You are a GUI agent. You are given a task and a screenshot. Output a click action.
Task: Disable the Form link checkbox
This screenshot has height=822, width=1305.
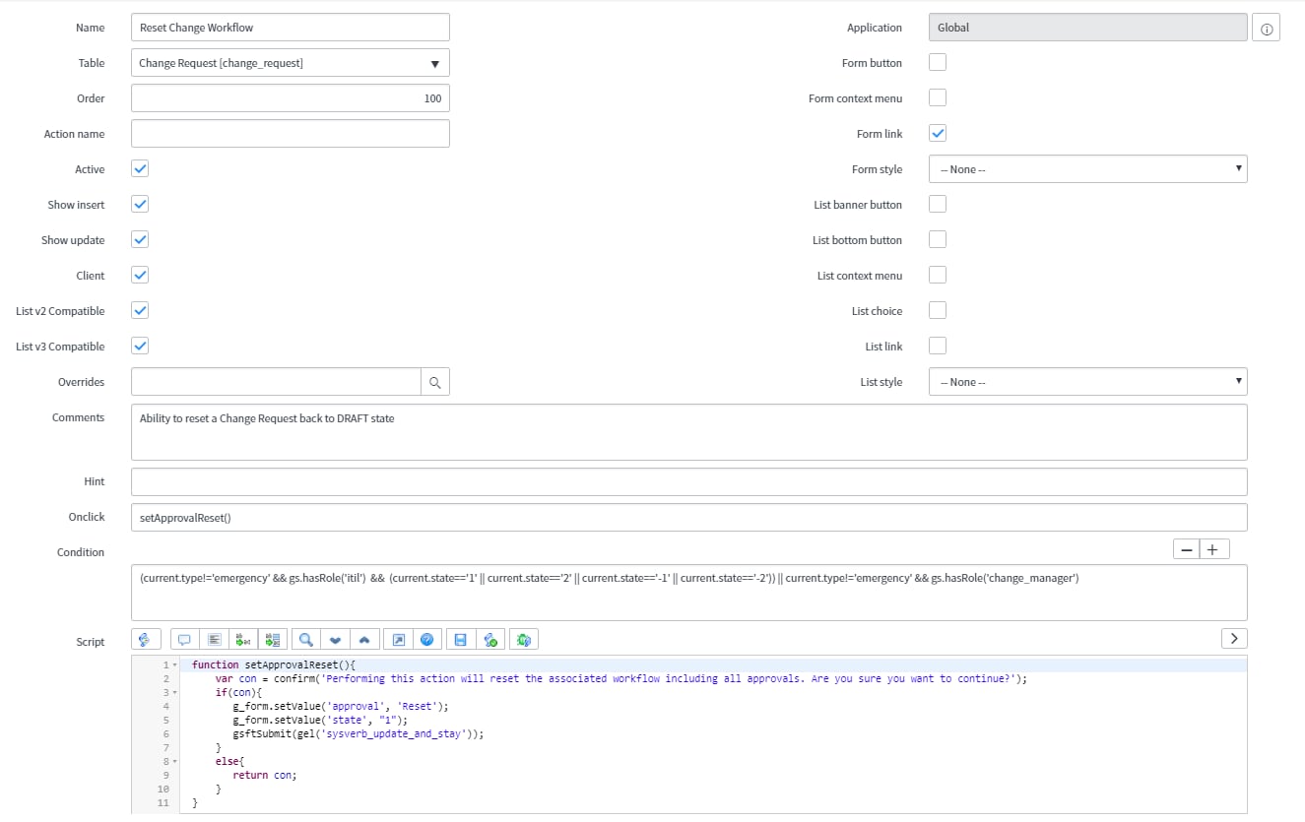tap(938, 134)
